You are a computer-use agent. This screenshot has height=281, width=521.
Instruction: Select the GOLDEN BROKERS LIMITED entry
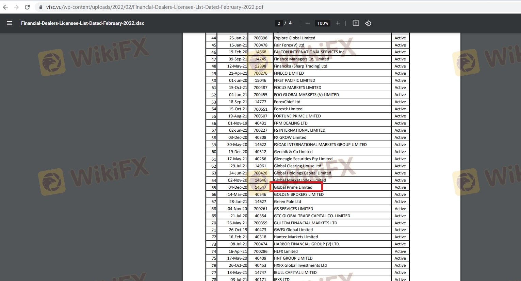coord(299,194)
